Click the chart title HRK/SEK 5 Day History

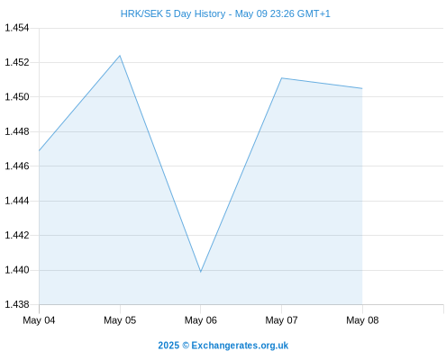click(x=173, y=13)
